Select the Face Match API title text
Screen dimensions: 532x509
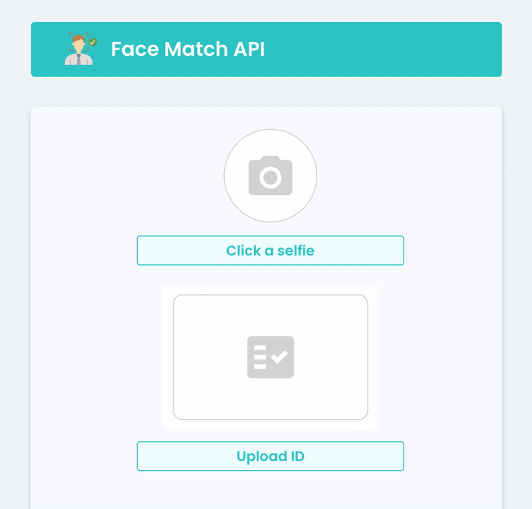coord(188,49)
